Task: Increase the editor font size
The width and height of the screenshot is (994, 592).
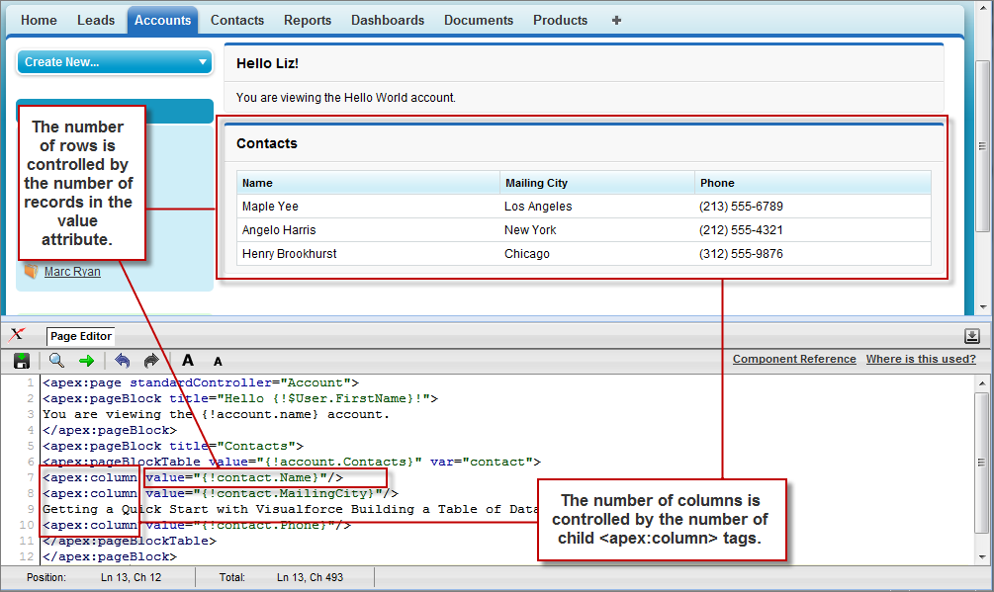Action: click(x=187, y=360)
